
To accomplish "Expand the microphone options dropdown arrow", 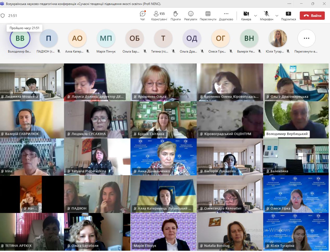I will click(x=277, y=16).
